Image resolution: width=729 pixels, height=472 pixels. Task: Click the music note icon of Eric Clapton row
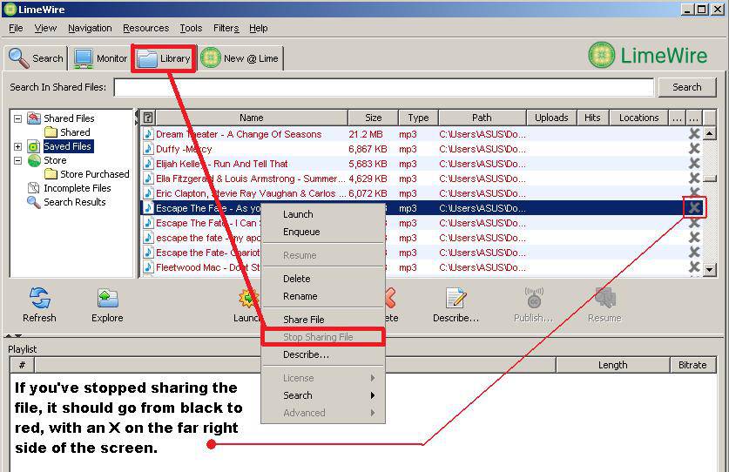(x=148, y=193)
